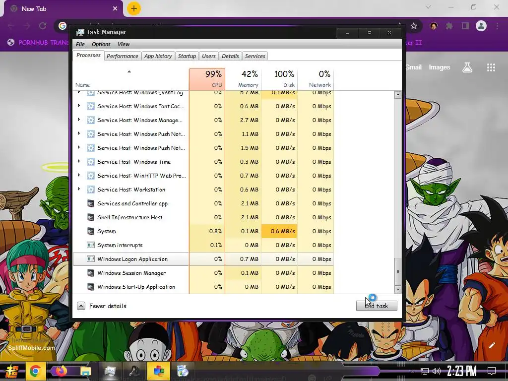This screenshot has width=508, height=381.
Task: Expand Service Host: Windows Font Cache
Action: 79,106
